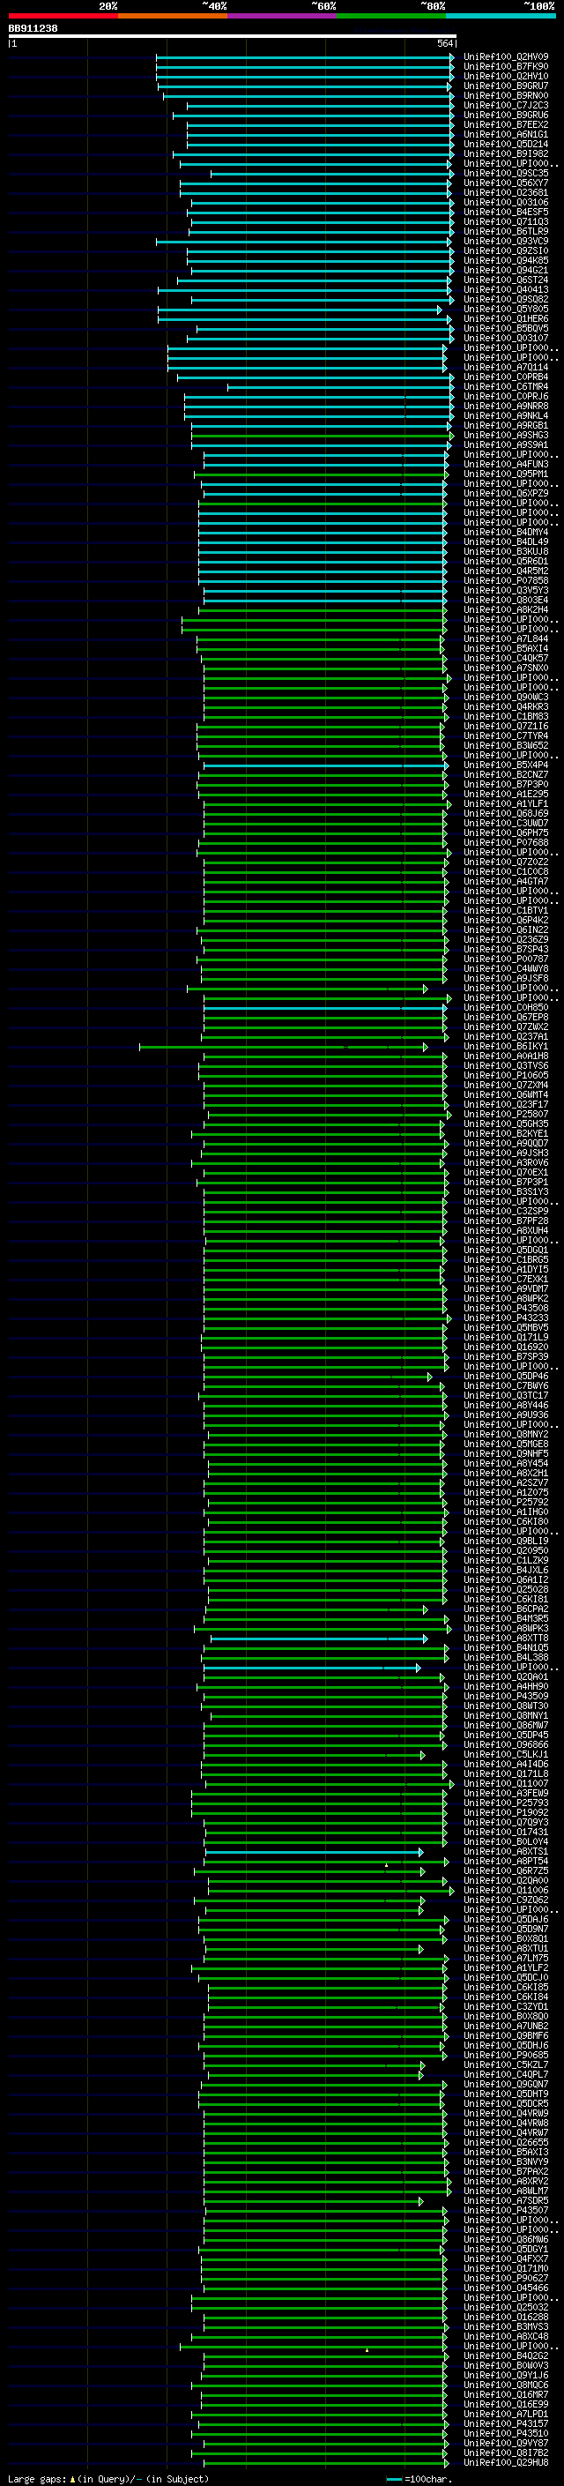
Task: Open UniRef100_A8Y446 entry
Action: [x=505, y=1405]
